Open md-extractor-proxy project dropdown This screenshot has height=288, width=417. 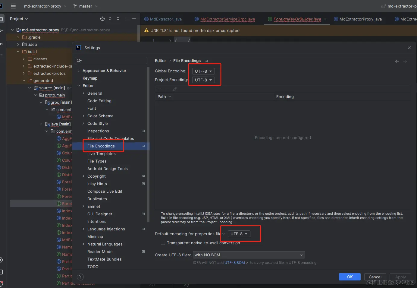[45, 6]
